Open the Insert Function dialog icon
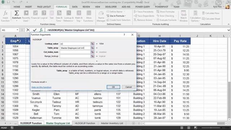The height and width of the screenshot is (130, 231). pos(5,16)
